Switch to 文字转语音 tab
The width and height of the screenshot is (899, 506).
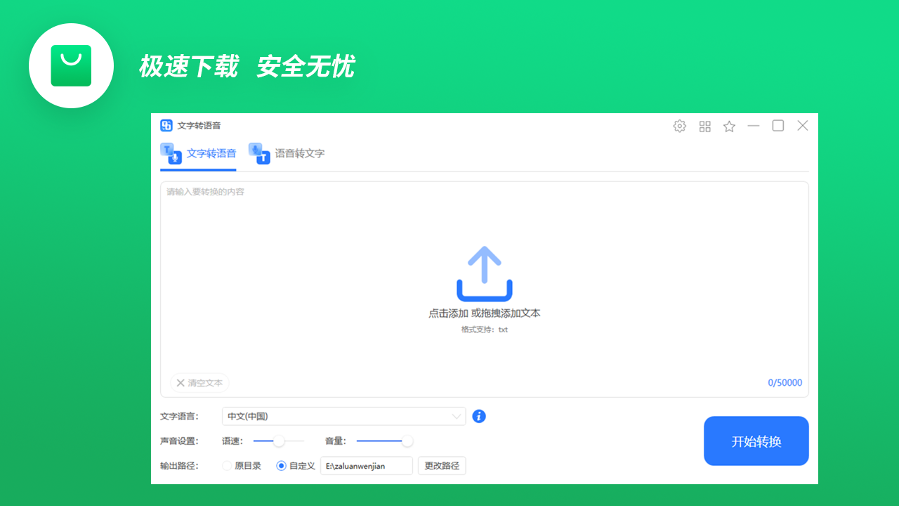pos(198,154)
